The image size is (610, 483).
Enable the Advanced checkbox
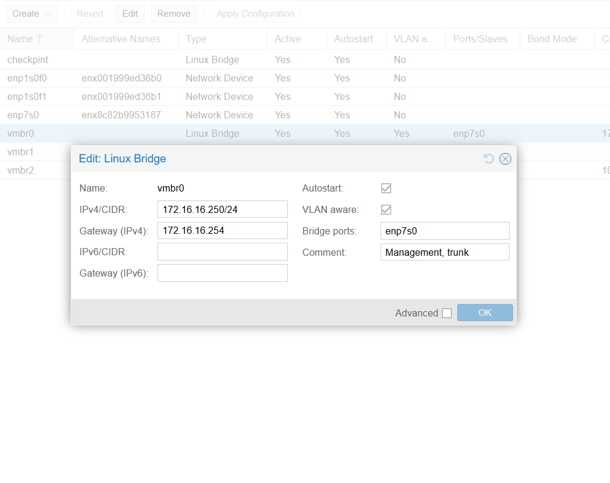tap(447, 313)
